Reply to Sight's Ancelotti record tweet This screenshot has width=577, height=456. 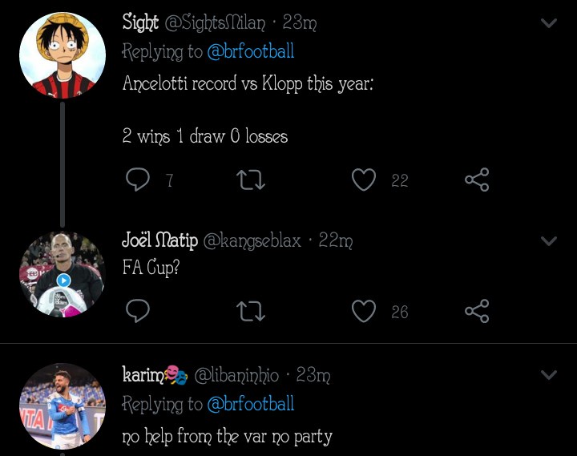coord(139,180)
